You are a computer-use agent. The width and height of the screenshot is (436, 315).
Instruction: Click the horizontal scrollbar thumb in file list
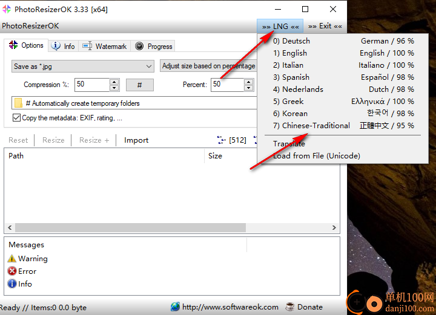click(130, 227)
